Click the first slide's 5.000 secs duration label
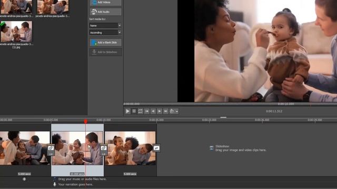 [x=24, y=174]
